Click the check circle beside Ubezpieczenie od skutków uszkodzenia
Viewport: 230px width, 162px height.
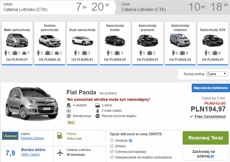pos(111,157)
